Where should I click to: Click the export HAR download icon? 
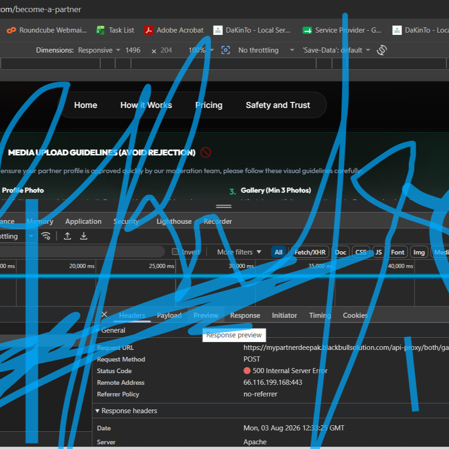[x=84, y=236]
